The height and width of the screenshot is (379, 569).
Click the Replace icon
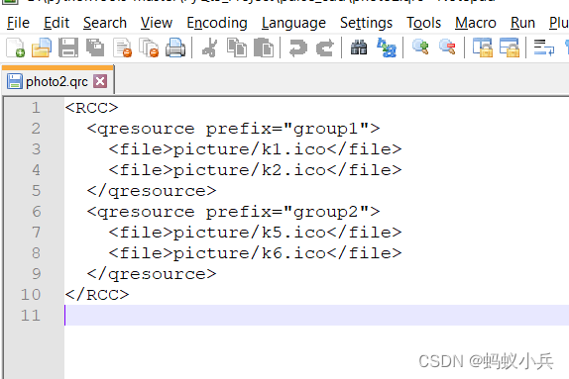387,47
